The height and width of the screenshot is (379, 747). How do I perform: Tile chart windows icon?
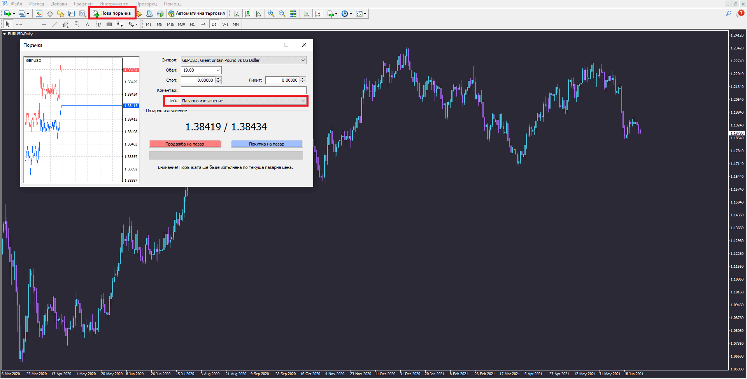[293, 14]
